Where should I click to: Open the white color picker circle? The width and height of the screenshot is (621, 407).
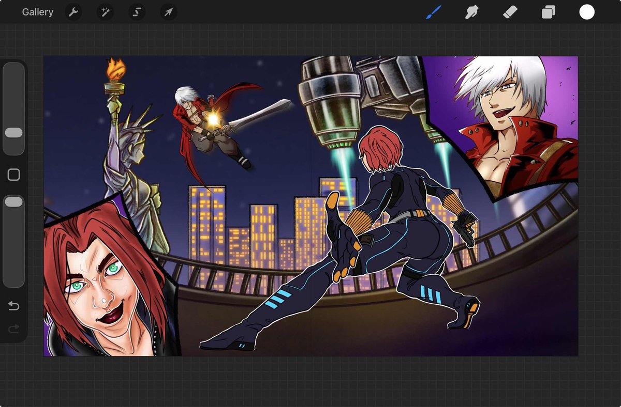coord(587,12)
